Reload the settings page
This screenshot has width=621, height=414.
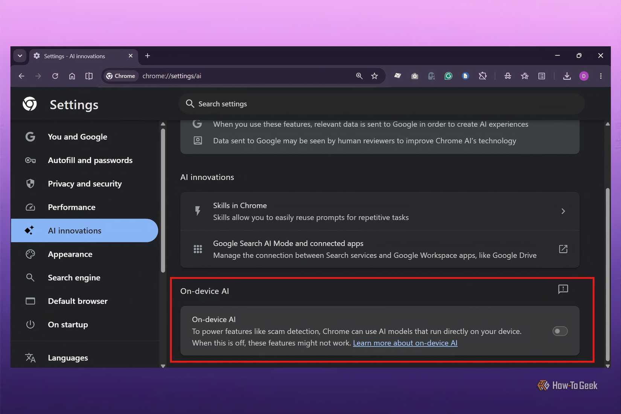(55, 76)
